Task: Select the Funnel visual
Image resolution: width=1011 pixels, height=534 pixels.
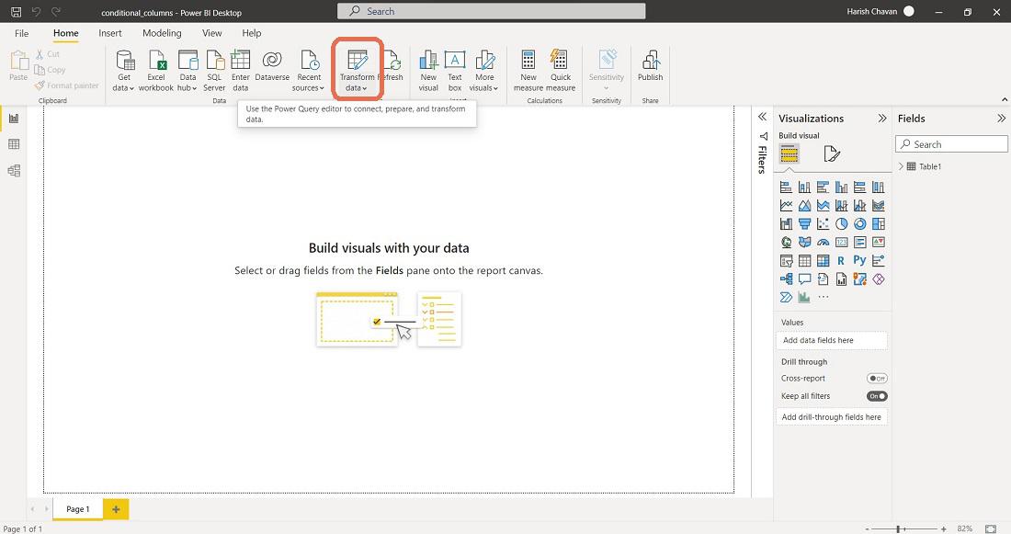Action: [805, 223]
